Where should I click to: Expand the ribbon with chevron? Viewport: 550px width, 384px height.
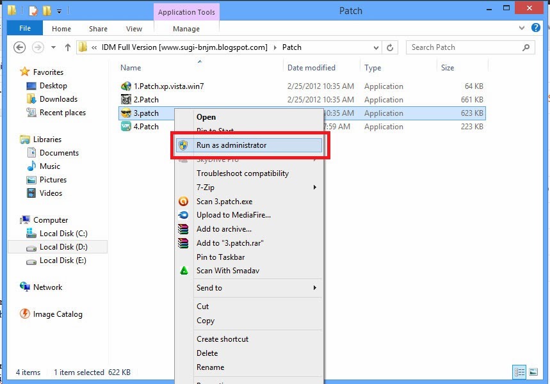(x=522, y=28)
